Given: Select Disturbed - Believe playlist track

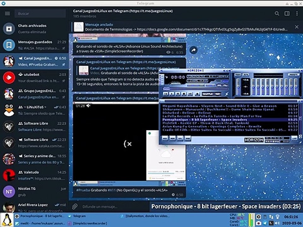Looking at the screenshot, I should pyautogui.click(x=230, y=113).
